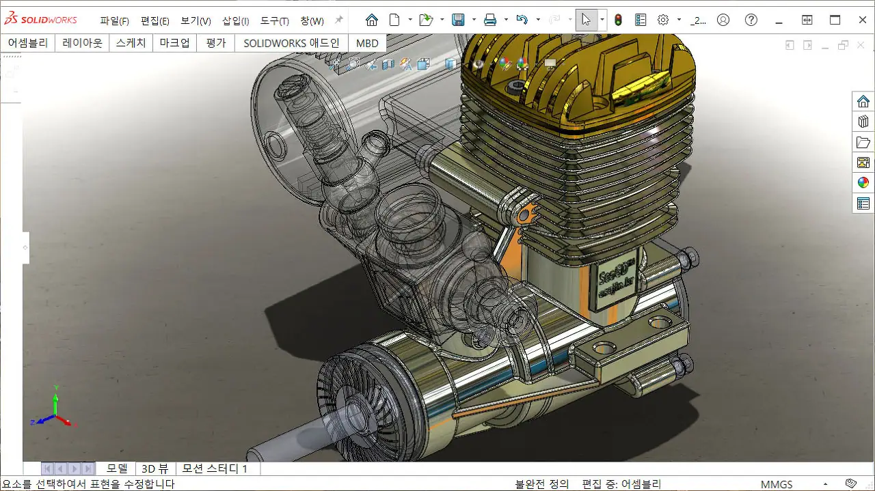The height and width of the screenshot is (491, 875).
Task: Click Zoom to Area magnifier icon
Action: (353, 64)
